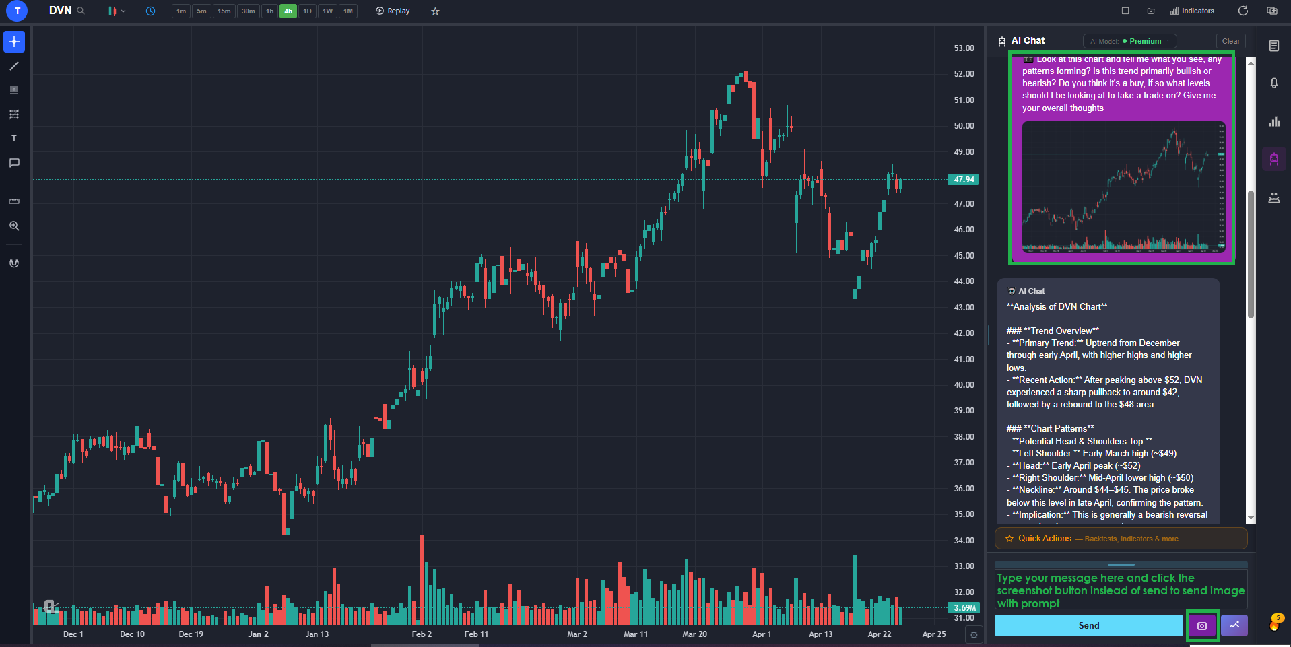Open the attached chart thumbnail in chat
Screen dimensions: 1291x647
click(x=1123, y=186)
